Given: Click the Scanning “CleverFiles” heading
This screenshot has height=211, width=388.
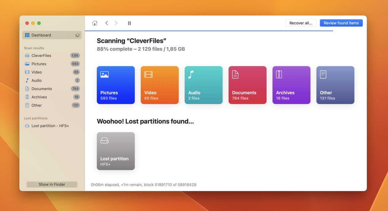Looking at the screenshot, I should [132, 41].
